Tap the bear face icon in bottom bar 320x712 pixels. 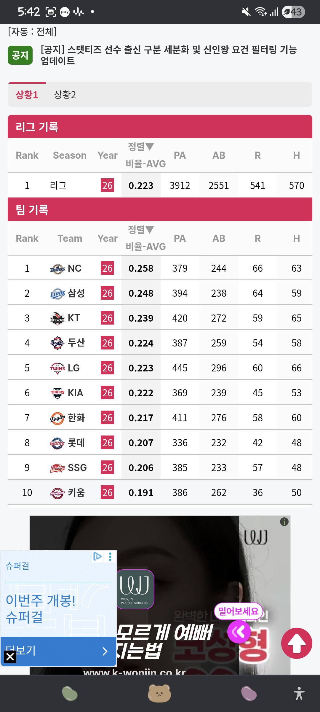(159, 693)
